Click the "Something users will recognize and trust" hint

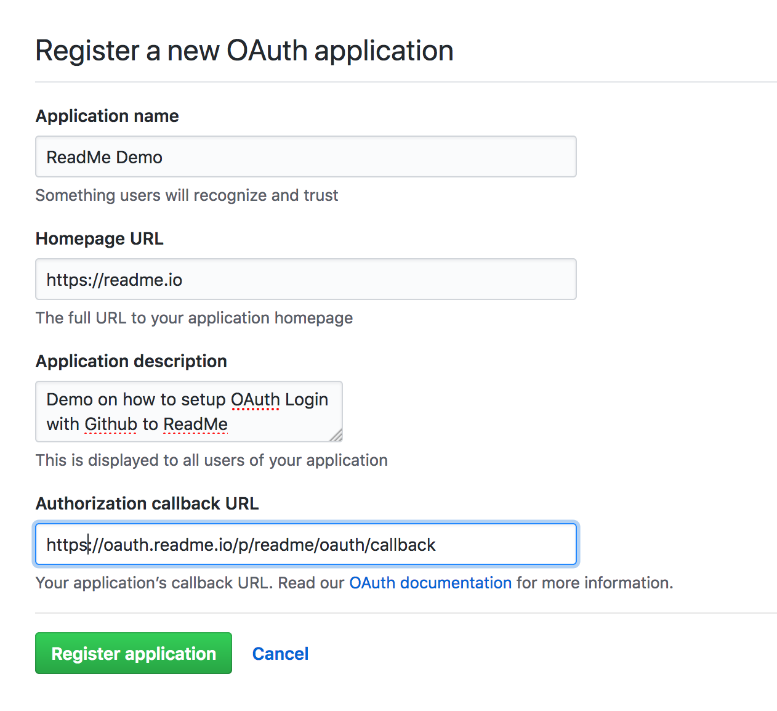[x=187, y=195]
